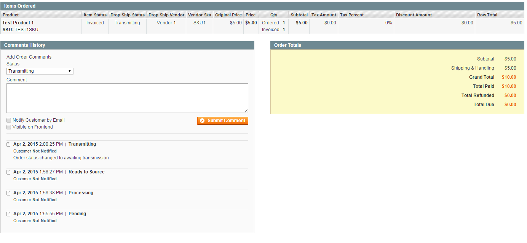
Task: Click the Grand Total $10.00 value
Action: point(509,77)
